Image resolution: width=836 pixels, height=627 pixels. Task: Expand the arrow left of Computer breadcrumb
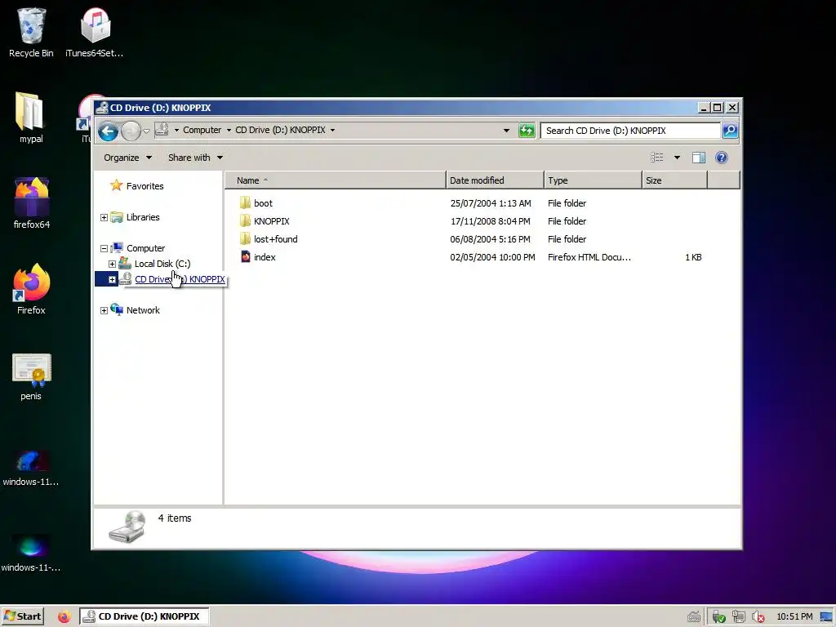click(x=176, y=130)
